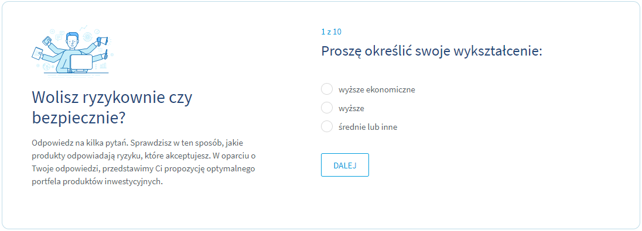Click the man's face in the illustration

[72, 42]
